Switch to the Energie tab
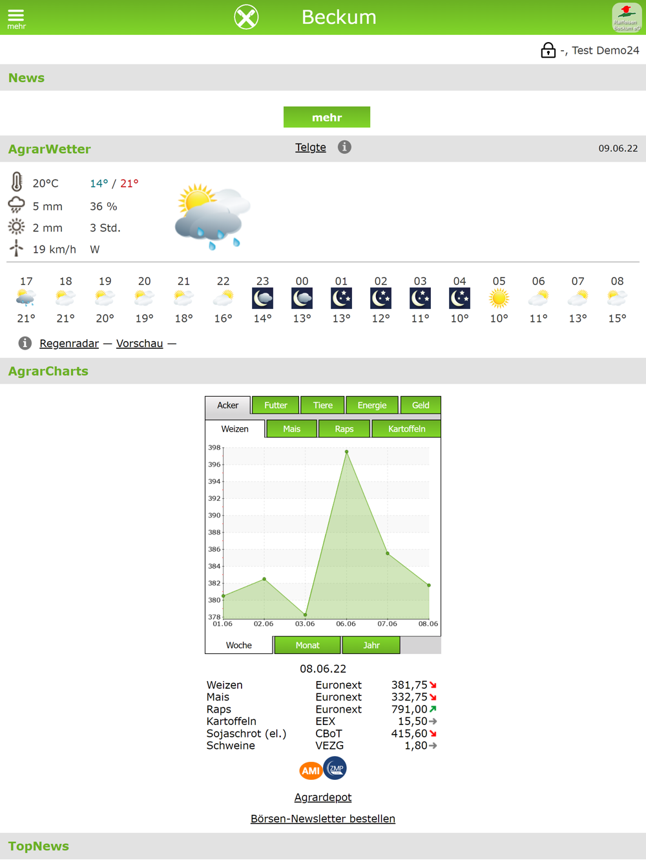Screen dimensions: 646x862 pos(372,405)
